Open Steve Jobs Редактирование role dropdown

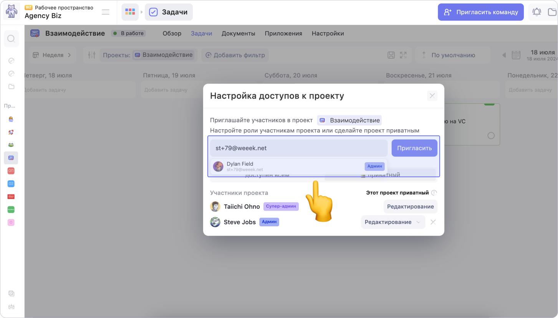(x=393, y=222)
